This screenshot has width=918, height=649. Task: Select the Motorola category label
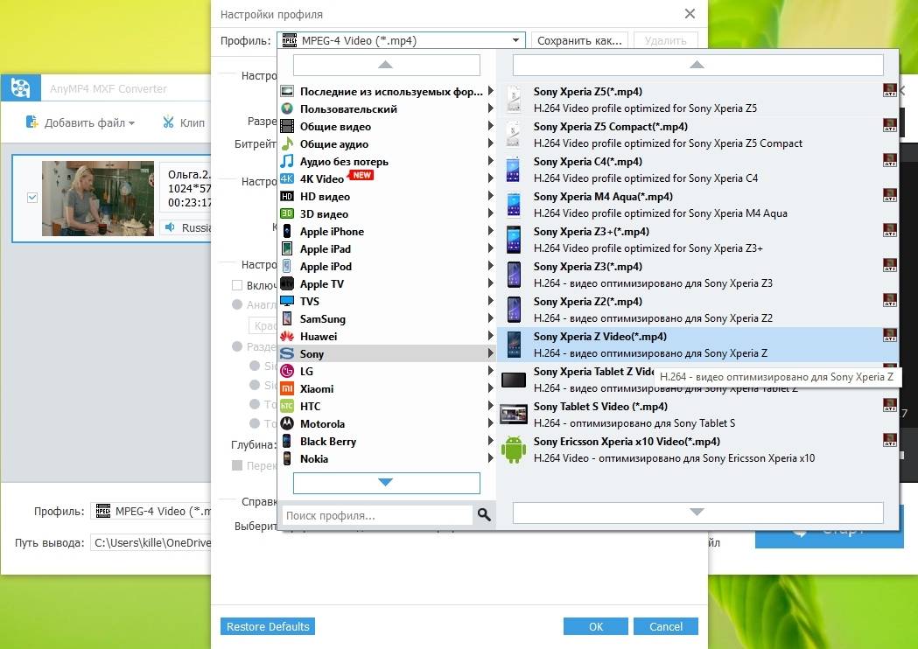pyautogui.click(x=322, y=423)
